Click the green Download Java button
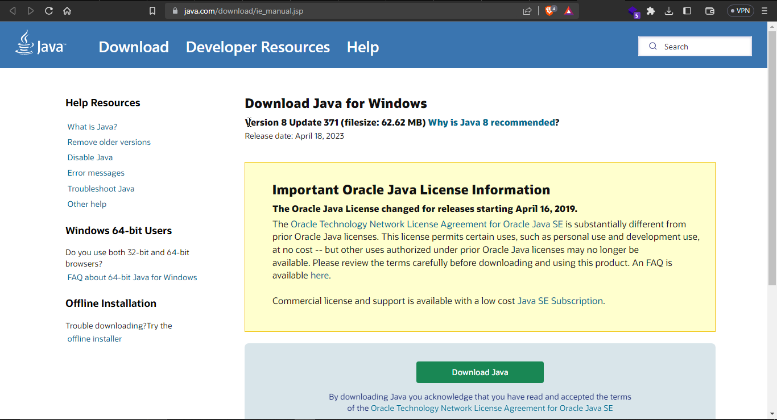This screenshot has width=777, height=420. [x=480, y=372]
